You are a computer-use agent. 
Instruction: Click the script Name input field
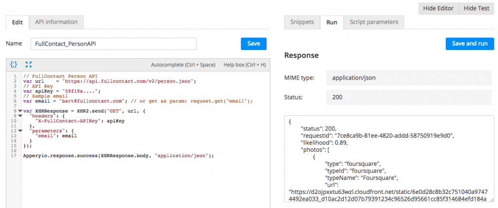[113, 44]
